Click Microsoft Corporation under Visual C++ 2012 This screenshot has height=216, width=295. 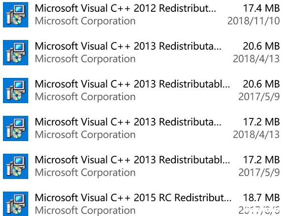pos(85,21)
